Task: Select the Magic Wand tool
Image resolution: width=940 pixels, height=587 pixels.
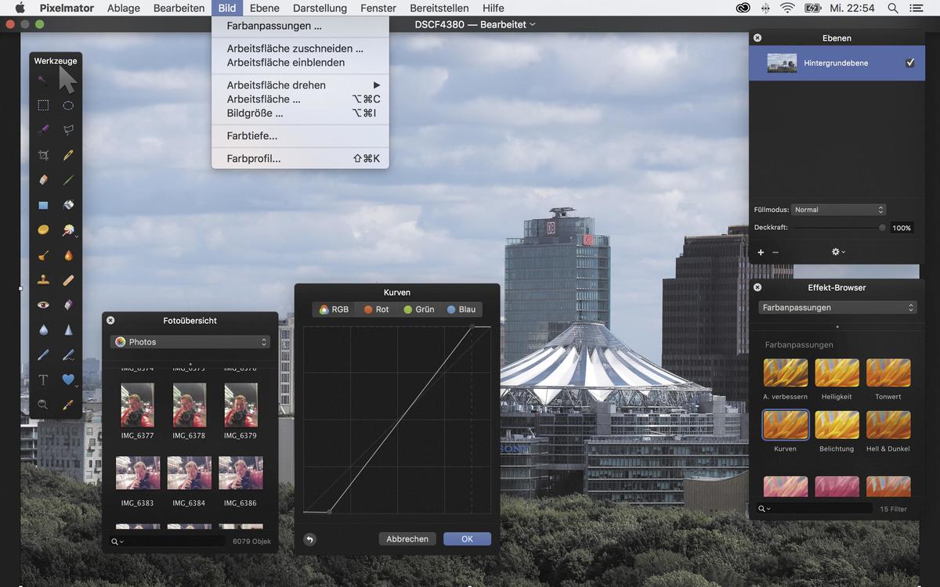Action: click(x=43, y=81)
